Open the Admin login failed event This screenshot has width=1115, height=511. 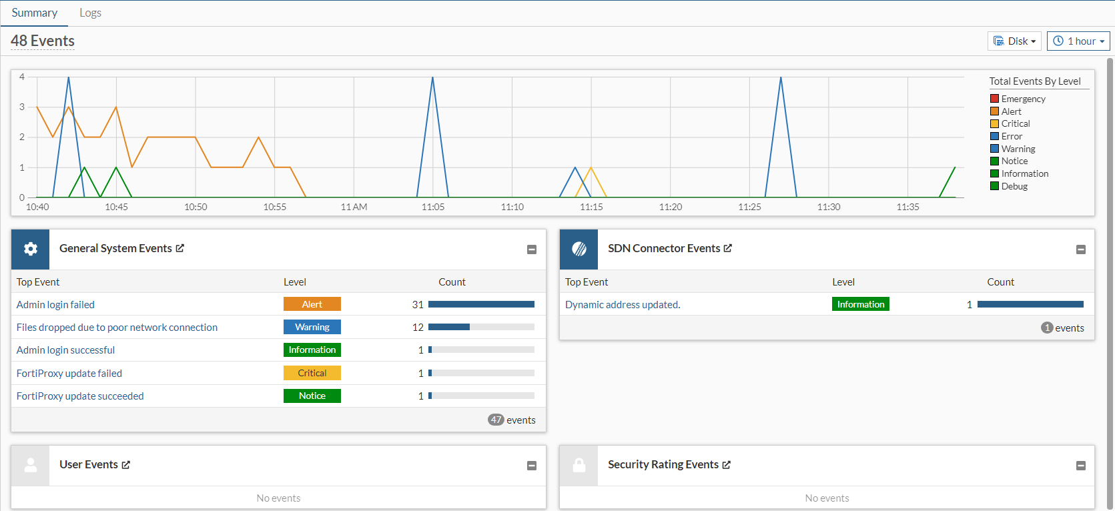[55, 305]
